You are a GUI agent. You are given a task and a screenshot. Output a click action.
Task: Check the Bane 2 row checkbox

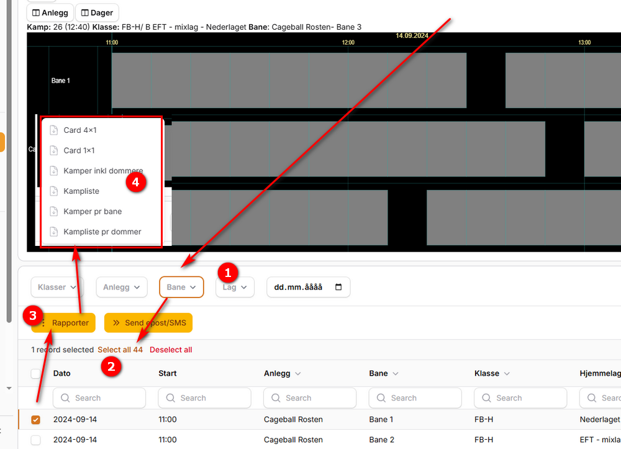tap(35, 440)
